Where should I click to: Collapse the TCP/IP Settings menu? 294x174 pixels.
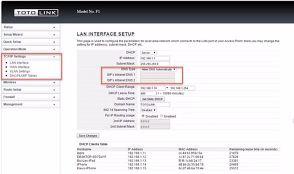54,57
